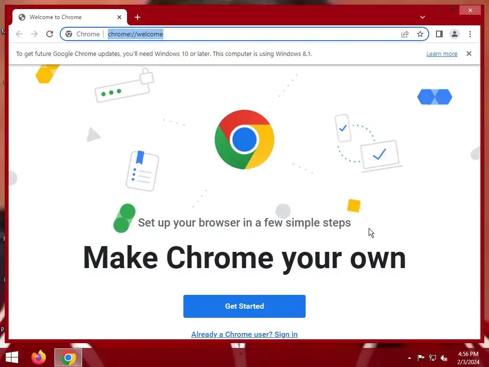Open the clock showing 4:56 PM
This screenshot has width=489, height=367.
point(468,358)
